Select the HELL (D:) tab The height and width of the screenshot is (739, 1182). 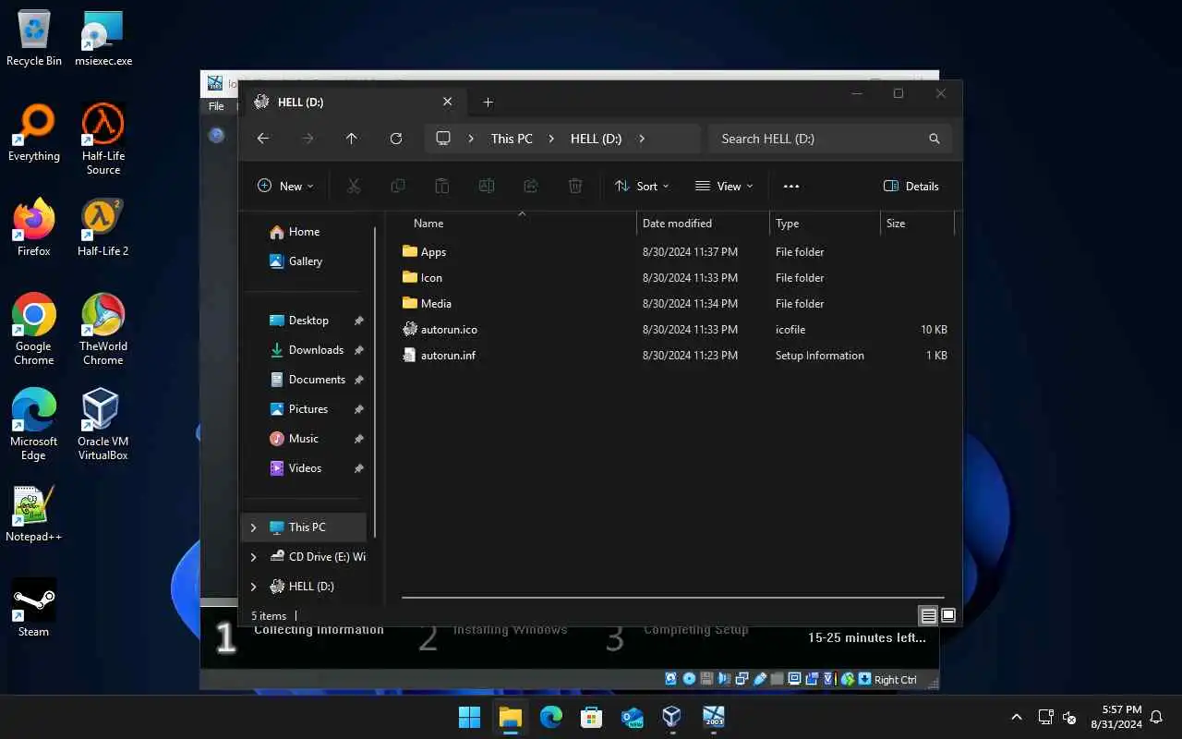click(354, 102)
